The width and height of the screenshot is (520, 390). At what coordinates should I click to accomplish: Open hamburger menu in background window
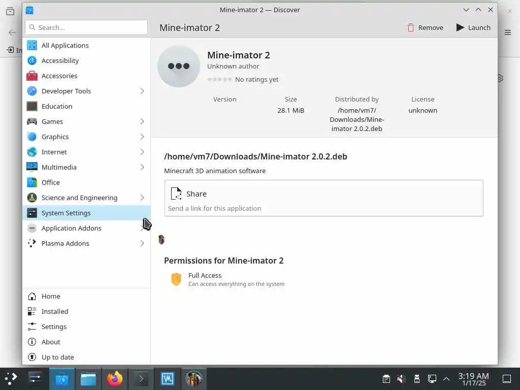pos(508,32)
